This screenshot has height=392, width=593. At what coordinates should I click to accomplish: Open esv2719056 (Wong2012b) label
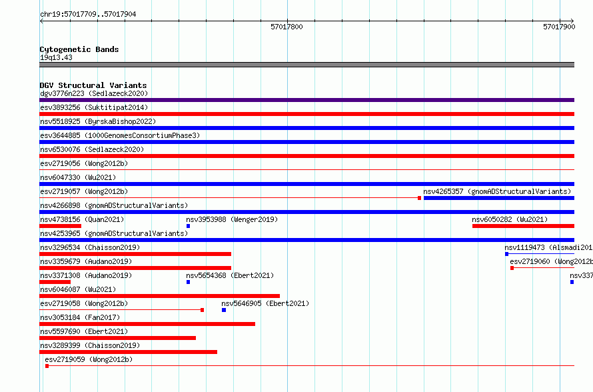click(x=84, y=163)
